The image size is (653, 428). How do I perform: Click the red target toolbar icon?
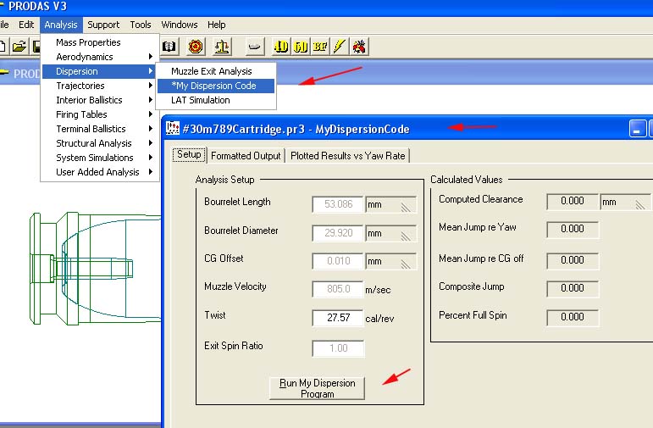(x=196, y=47)
